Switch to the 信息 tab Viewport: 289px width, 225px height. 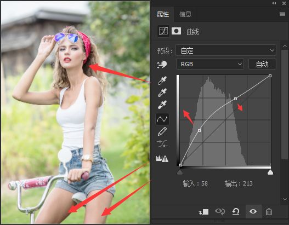click(x=185, y=14)
